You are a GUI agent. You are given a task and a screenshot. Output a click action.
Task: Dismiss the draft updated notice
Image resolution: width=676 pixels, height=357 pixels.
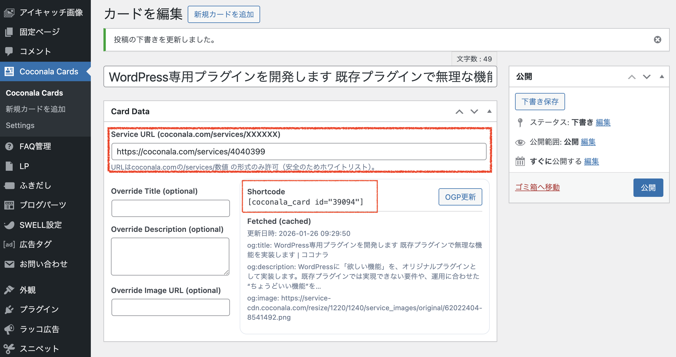click(658, 40)
